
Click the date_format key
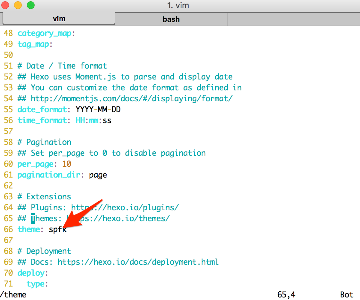click(x=42, y=110)
